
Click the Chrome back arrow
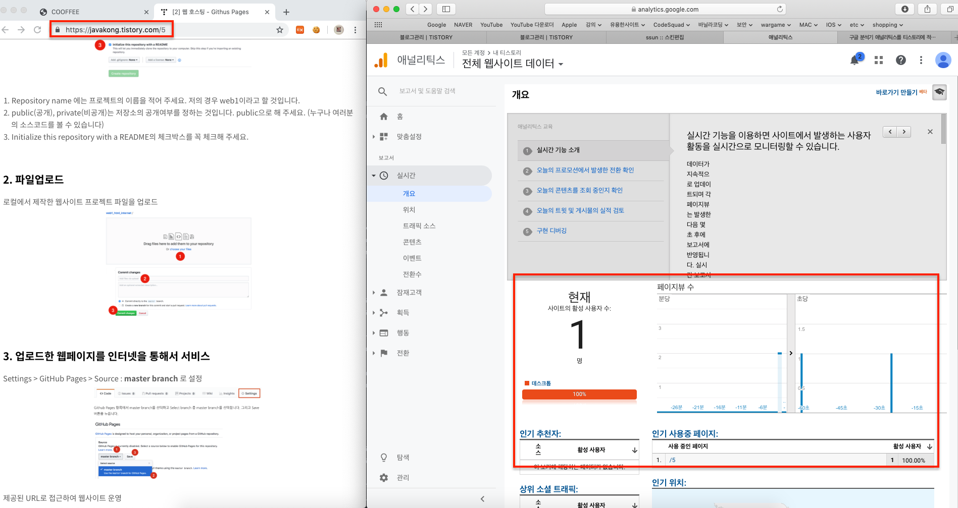6,30
